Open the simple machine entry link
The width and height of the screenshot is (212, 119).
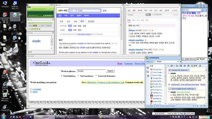click(x=136, y=40)
